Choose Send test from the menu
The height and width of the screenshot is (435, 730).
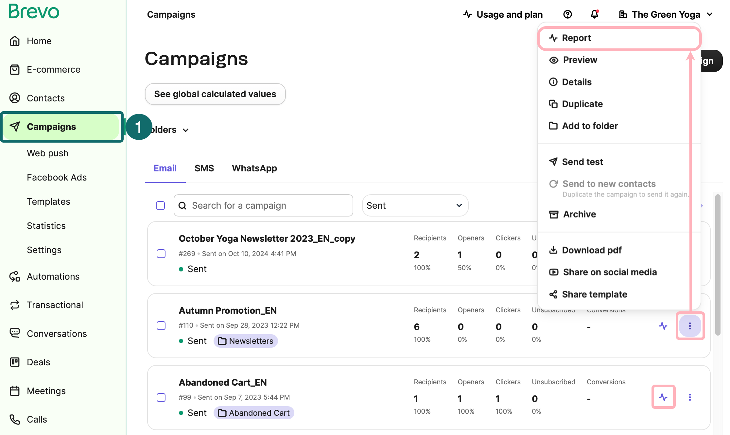[582, 162]
